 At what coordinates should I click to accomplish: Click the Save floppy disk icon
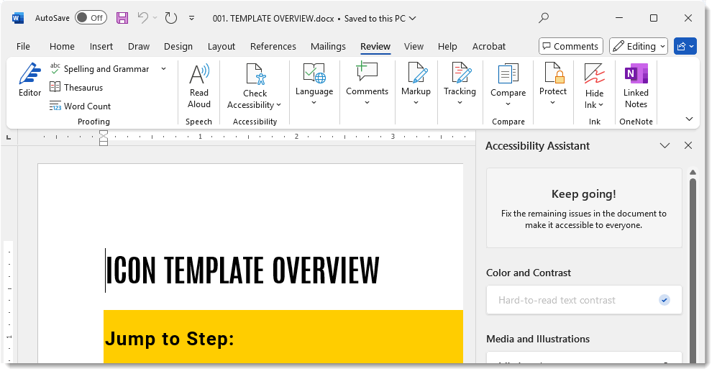122,18
